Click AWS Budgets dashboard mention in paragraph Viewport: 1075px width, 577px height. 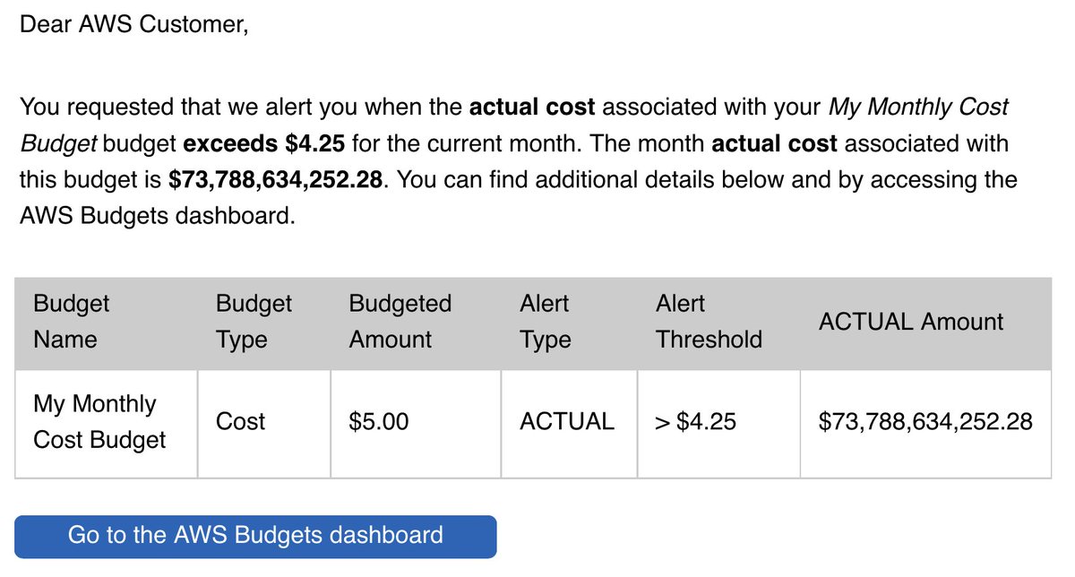pyautogui.click(x=157, y=217)
